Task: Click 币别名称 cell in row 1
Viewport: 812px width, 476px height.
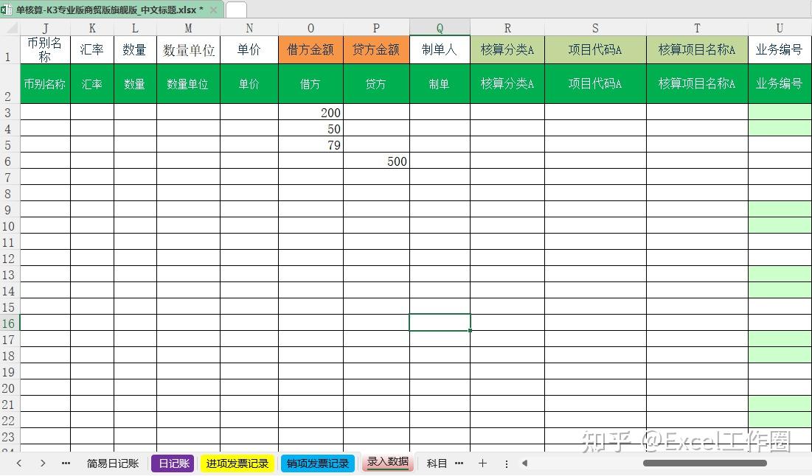Action: (x=45, y=49)
